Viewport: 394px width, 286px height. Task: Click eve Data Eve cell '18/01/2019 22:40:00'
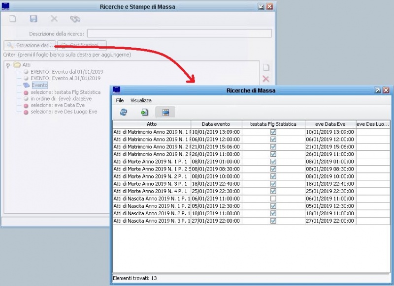330,184
